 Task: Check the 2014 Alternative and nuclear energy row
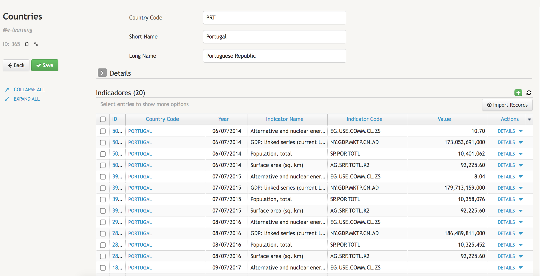pyautogui.click(x=103, y=131)
